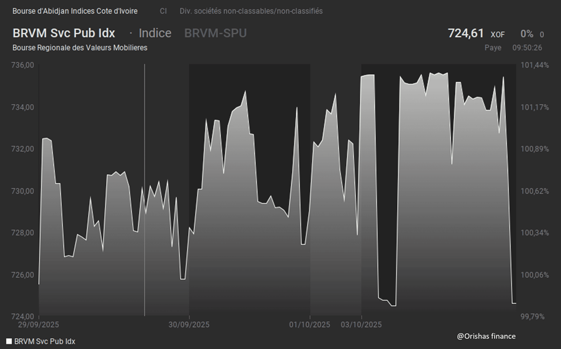This screenshot has width=561, height=349.
Task: Click the 0% change indicator
Action: pyautogui.click(x=527, y=34)
